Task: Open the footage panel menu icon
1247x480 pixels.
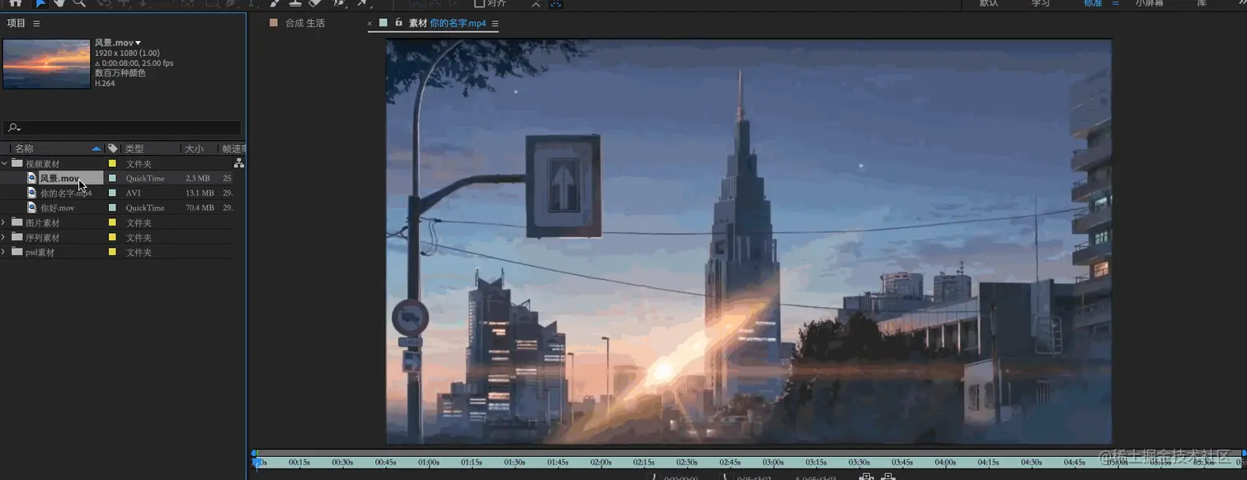Action: (495, 24)
